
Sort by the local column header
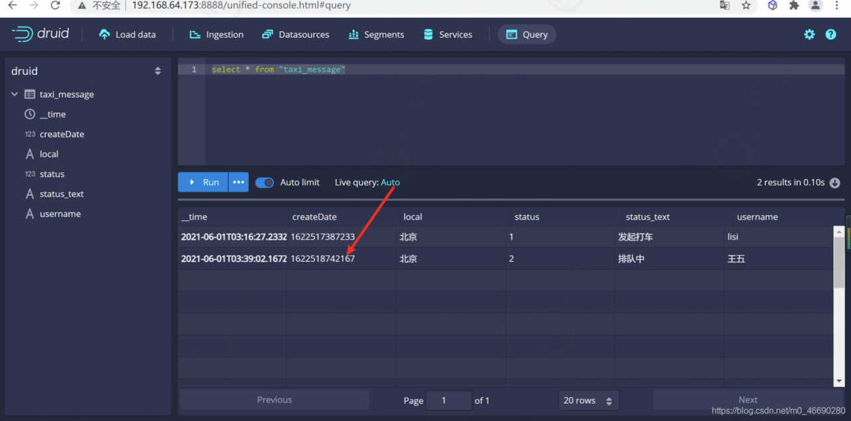coord(453,216)
